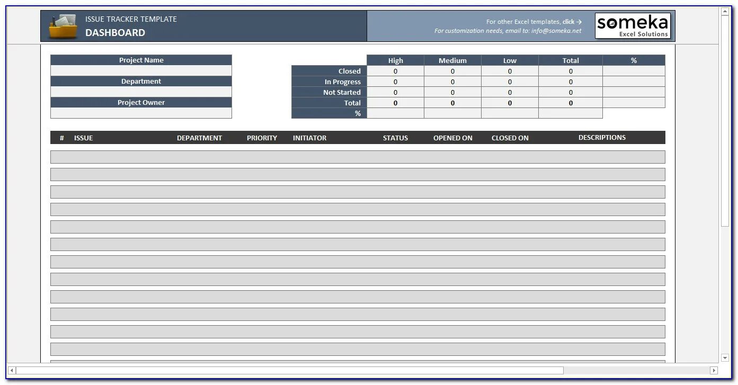Select the empty field under Department
The image size is (738, 385).
141,92
